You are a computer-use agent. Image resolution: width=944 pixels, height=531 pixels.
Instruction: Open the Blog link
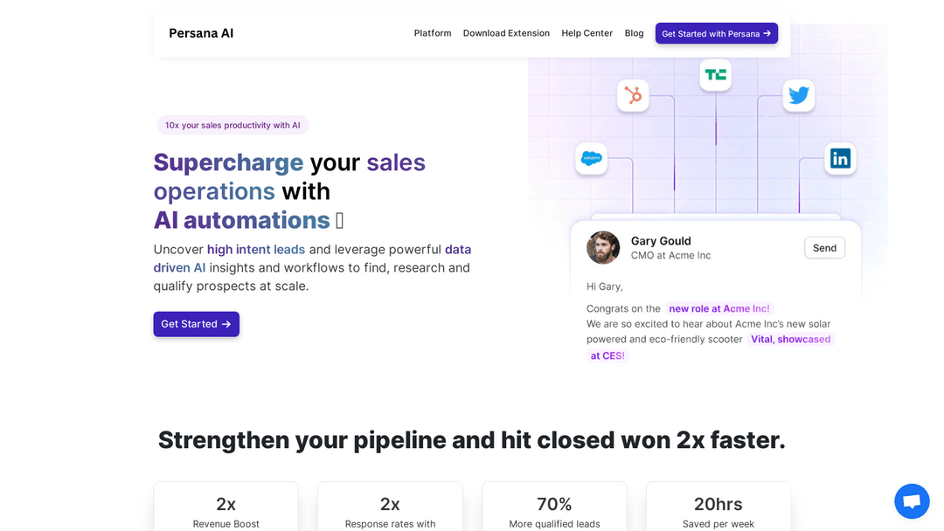click(634, 33)
